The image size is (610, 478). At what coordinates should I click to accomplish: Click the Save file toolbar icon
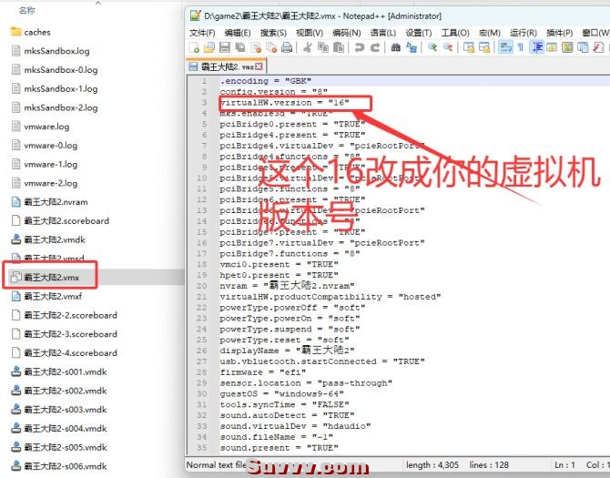click(225, 47)
